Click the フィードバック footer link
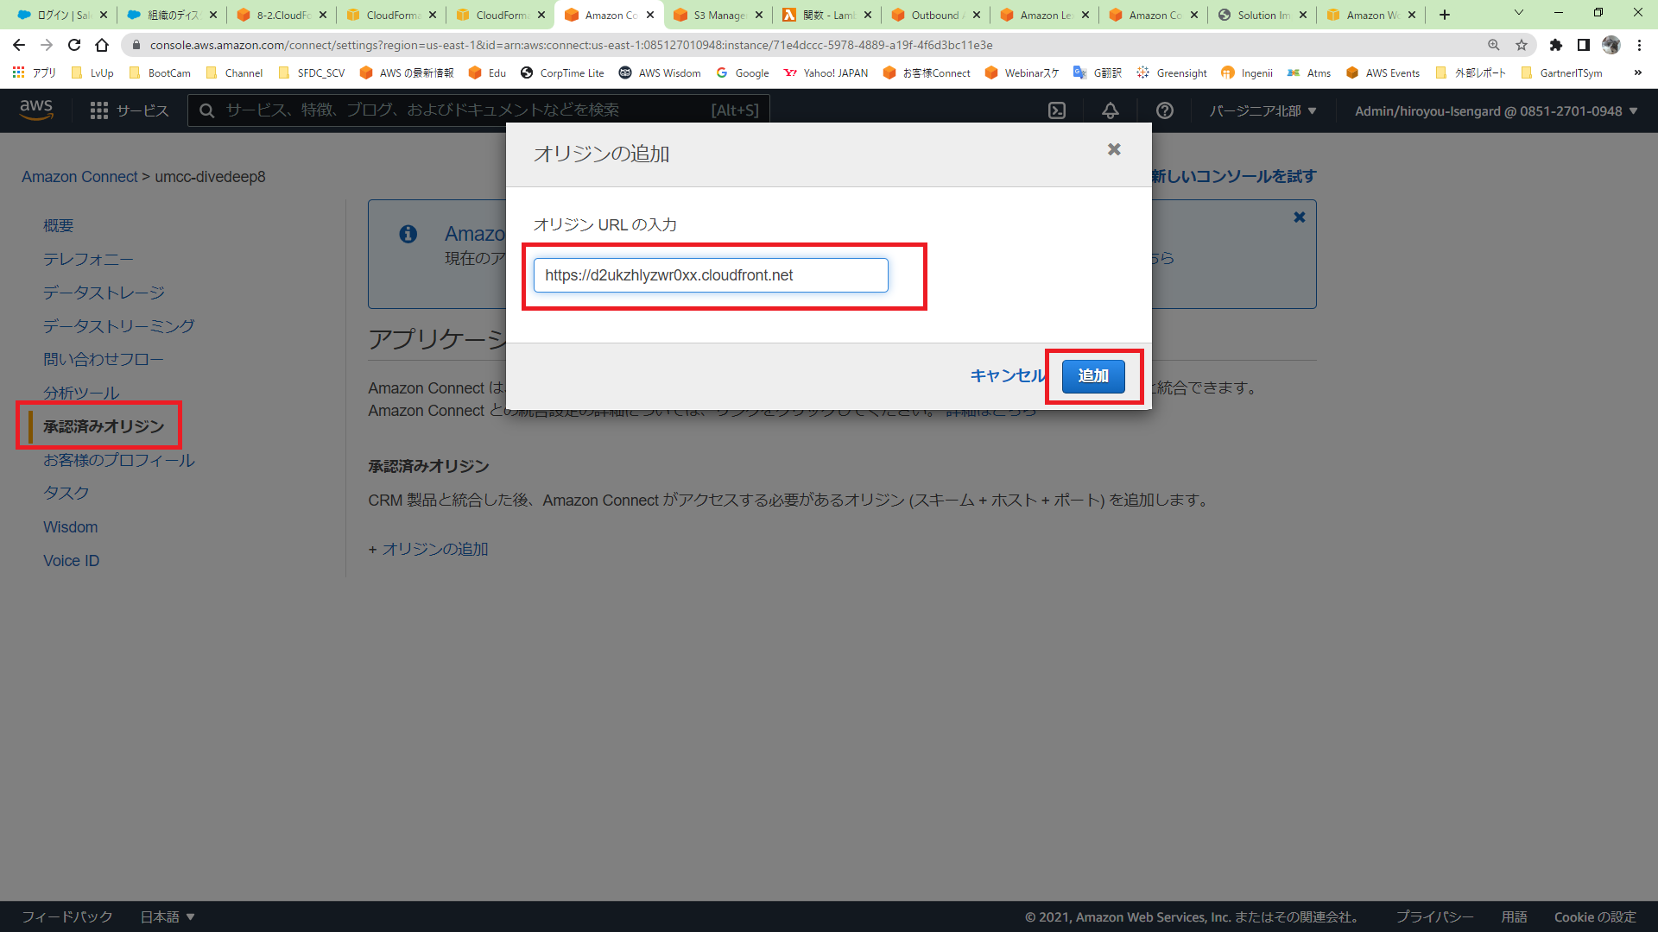 point(67,916)
